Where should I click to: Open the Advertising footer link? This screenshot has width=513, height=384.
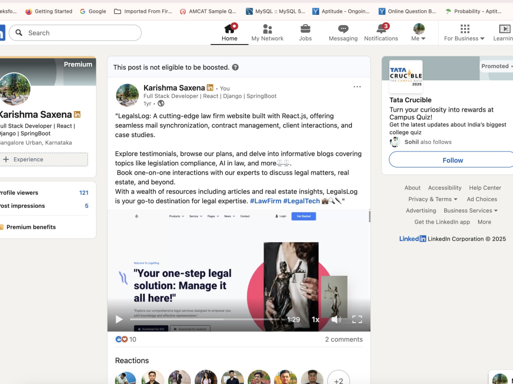tap(421, 210)
